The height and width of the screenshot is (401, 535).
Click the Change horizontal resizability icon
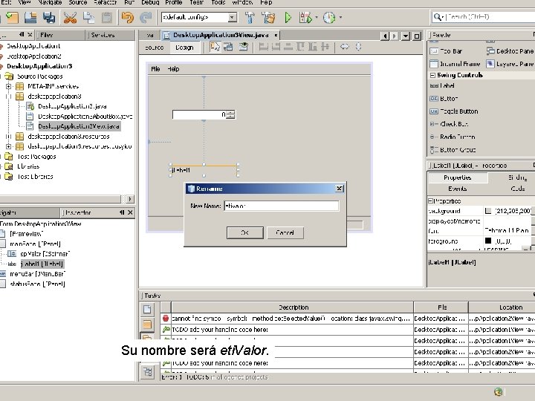click(x=345, y=47)
